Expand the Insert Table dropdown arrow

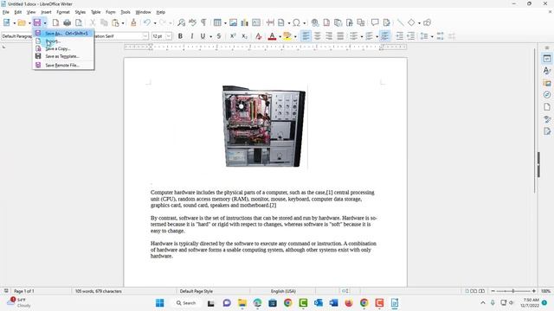pos(225,23)
